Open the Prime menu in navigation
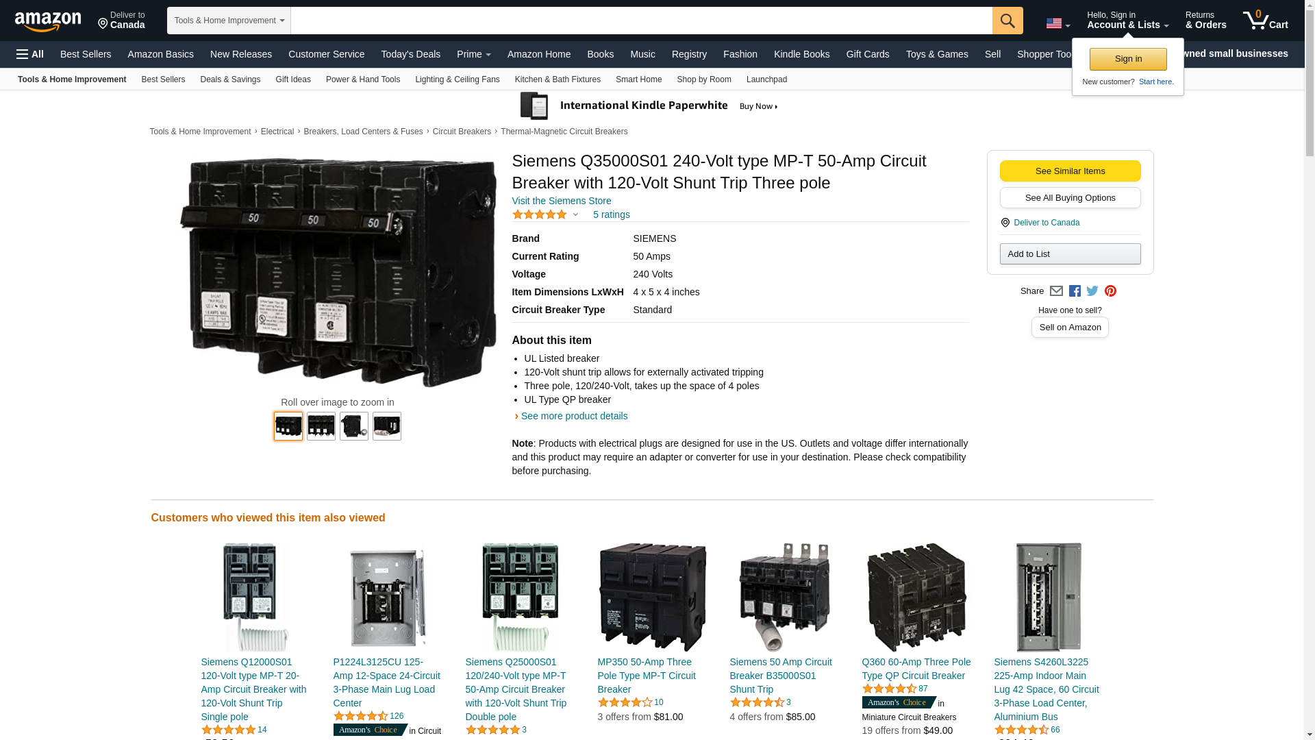Viewport: 1315px width, 740px height. (x=473, y=54)
